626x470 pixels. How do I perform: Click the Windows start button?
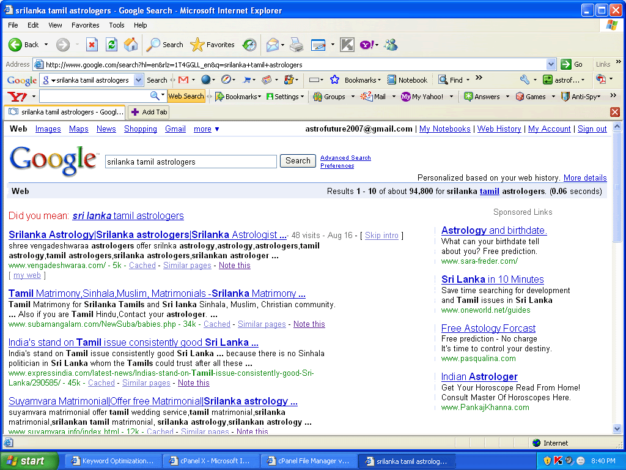pyautogui.click(x=29, y=461)
